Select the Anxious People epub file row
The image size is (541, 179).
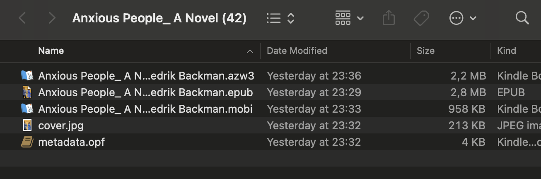coord(270,92)
